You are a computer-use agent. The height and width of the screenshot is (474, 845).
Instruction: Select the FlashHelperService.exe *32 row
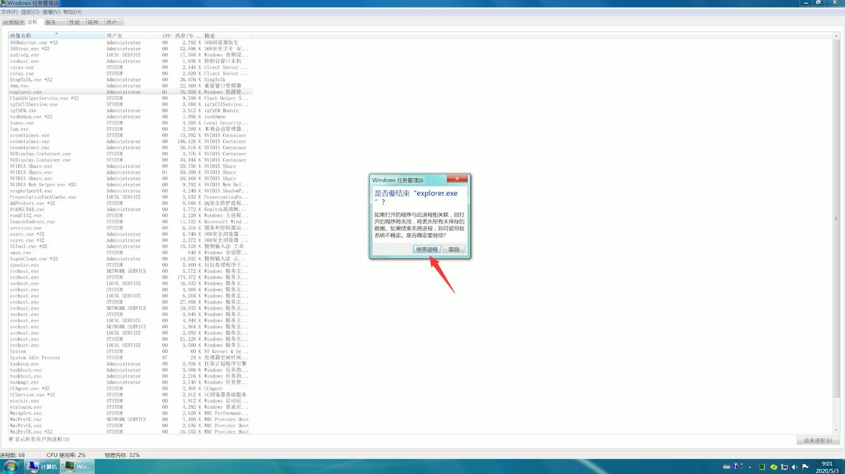coord(130,98)
